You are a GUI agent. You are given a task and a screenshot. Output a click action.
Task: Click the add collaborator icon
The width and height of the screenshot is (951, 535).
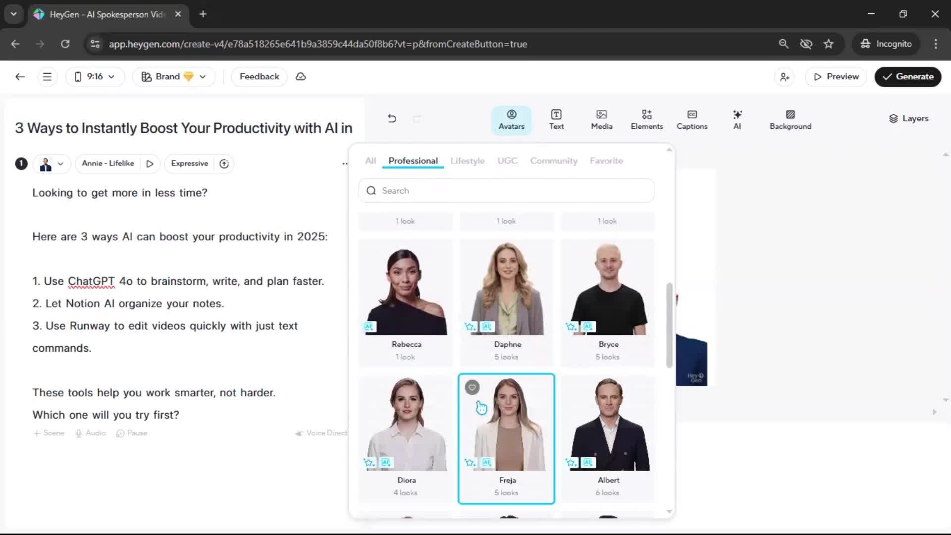[785, 77]
